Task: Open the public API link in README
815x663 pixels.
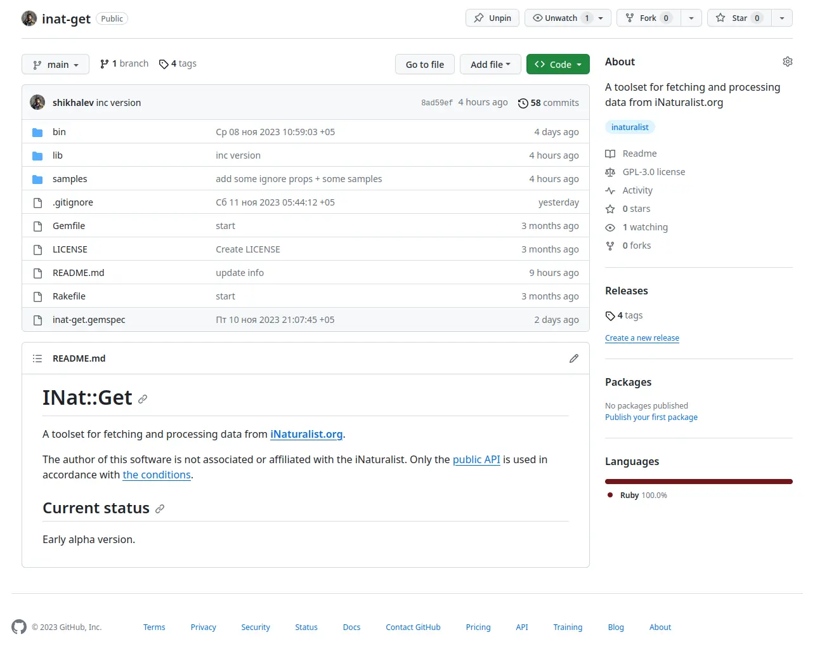Action: point(476,459)
